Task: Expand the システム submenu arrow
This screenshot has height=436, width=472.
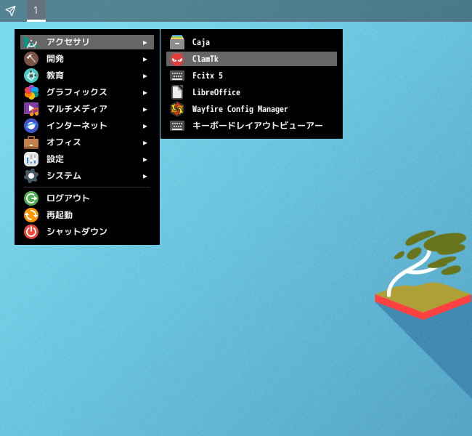Action: tap(145, 176)
